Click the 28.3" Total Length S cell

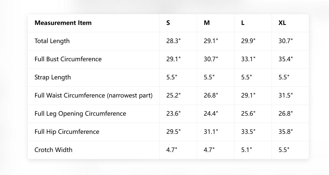[173, 41]
